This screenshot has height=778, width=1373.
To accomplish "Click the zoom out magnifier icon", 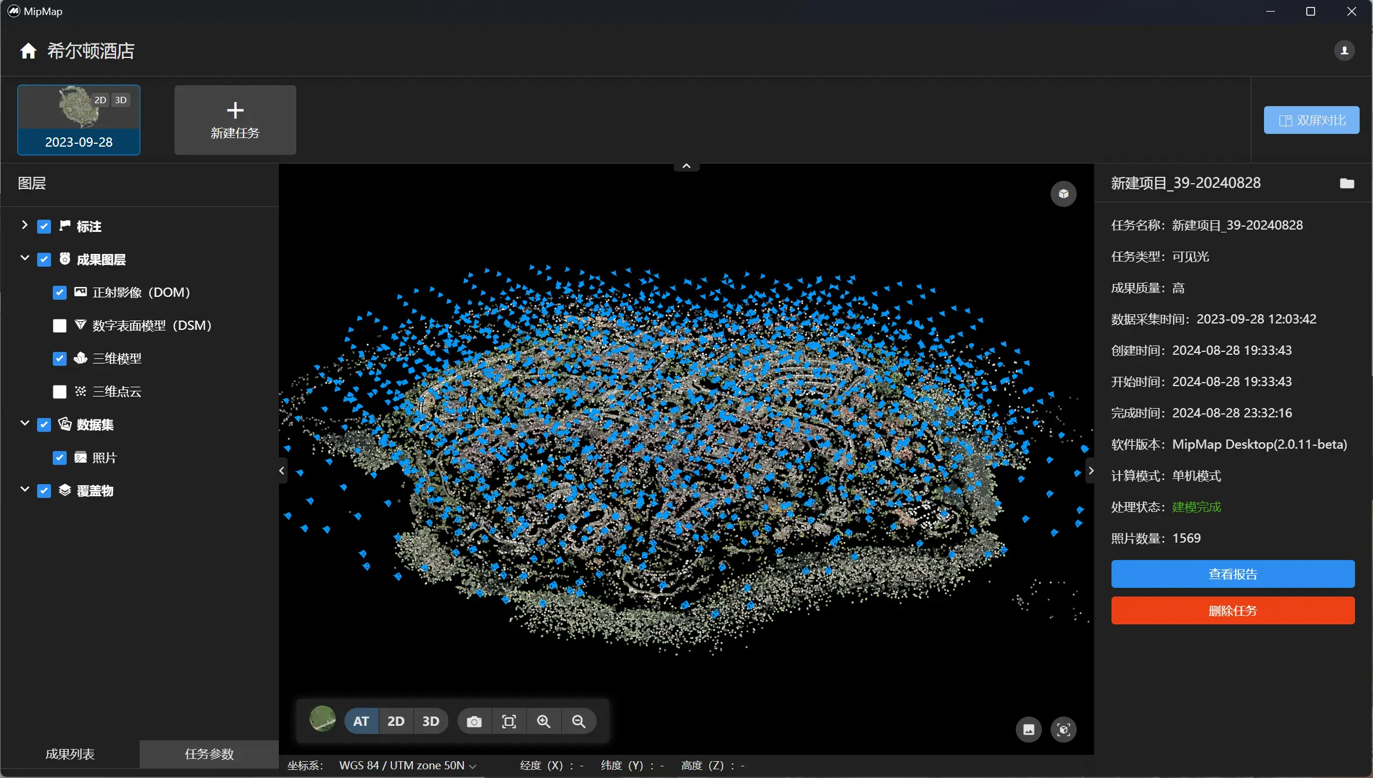I will tap(578, 721).
